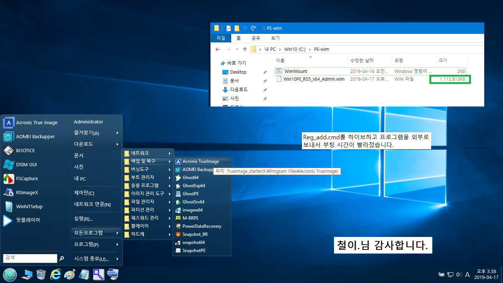Switch to the 홈 ribbon tab in Explorer
503x283 pixels.
239,38
